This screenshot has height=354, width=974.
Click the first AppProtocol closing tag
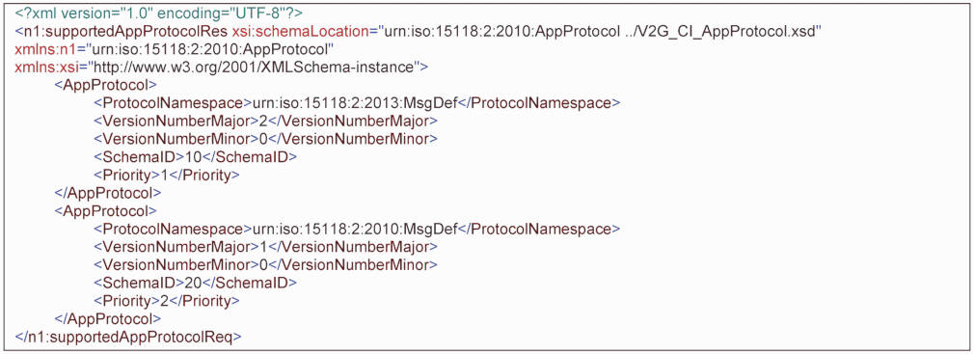pyautogui.click(x=108, y=193)
